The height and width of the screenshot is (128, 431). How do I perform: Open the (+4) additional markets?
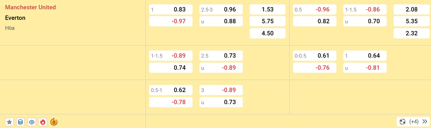tap(414, 121)
